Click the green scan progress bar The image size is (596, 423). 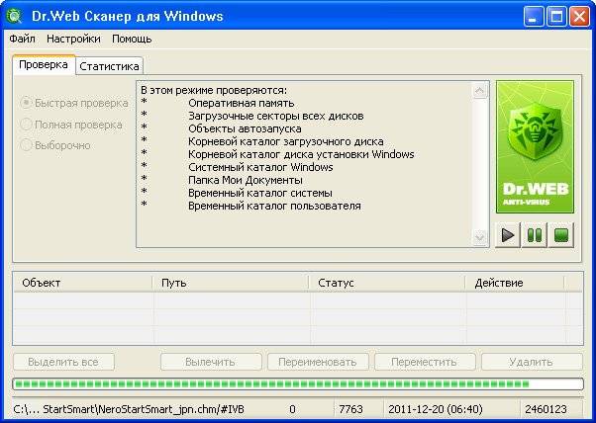(x=297, y=383)
